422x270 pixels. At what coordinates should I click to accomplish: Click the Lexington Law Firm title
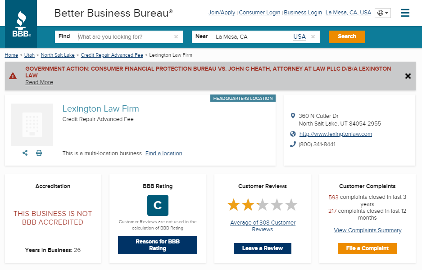tap(100, 108)
